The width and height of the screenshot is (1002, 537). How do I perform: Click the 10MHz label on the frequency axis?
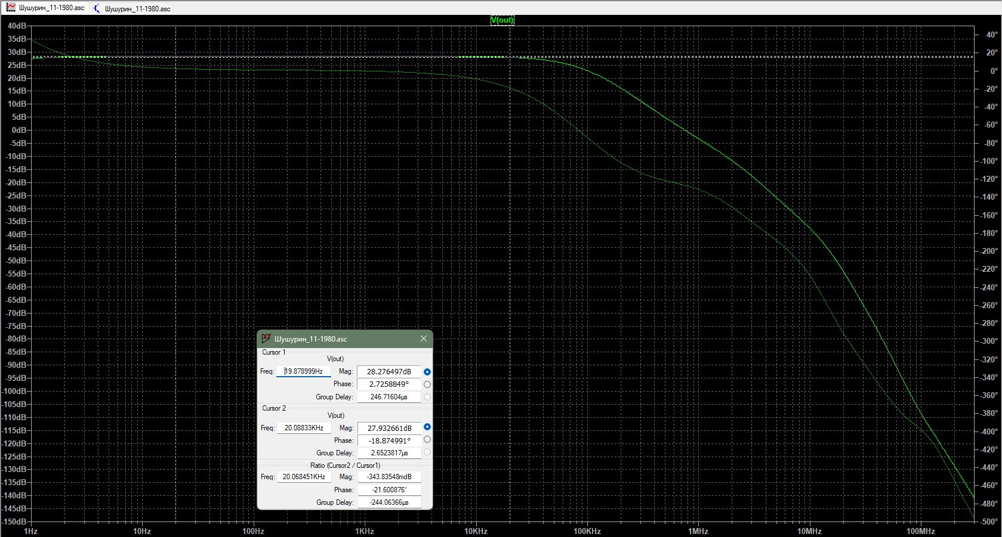click(810, 531)
